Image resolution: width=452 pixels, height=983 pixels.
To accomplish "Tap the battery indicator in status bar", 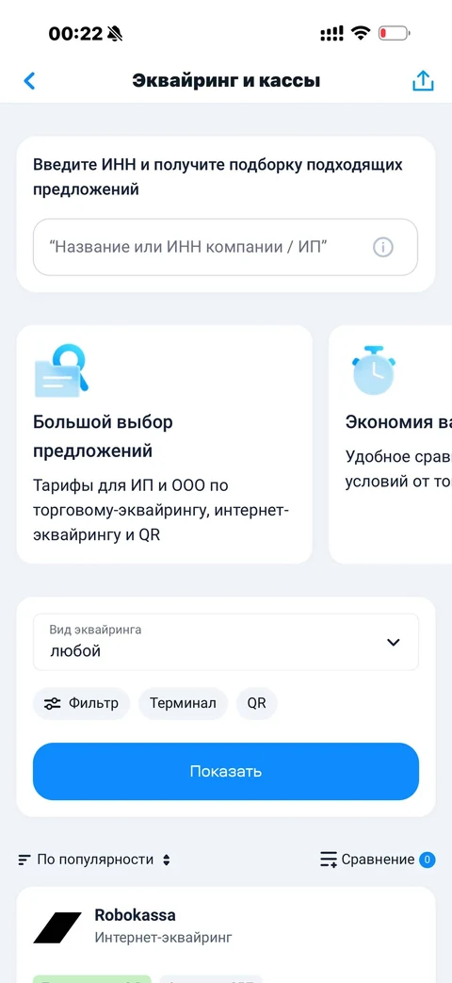I will click(394, 33).
